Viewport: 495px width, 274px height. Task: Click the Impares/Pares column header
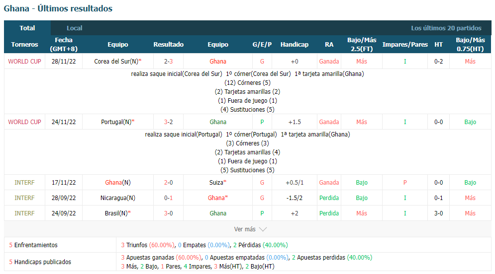405,44
